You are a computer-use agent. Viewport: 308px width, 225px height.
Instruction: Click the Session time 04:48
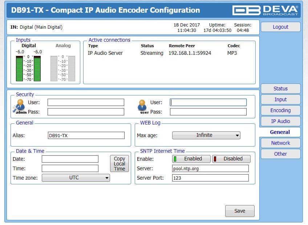tap(243, 30)
